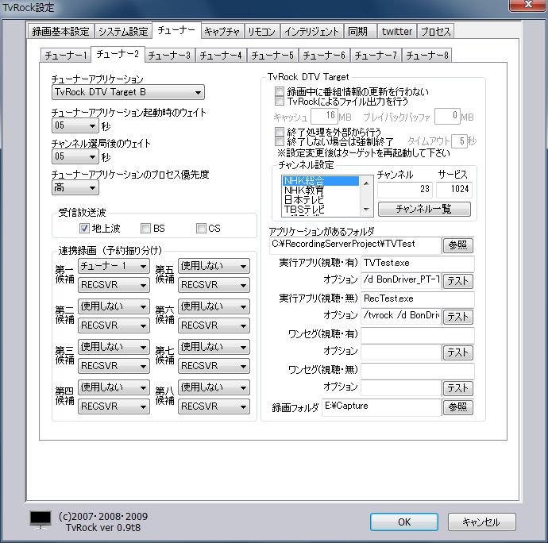Image resolution: width=548 pixels, height=543 pixels.
Task: Click the E:¥Capture recording folder field
Action: [x=381, y=406]
